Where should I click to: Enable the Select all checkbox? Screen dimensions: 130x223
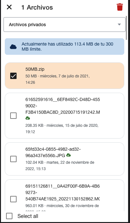coord(9,216)
